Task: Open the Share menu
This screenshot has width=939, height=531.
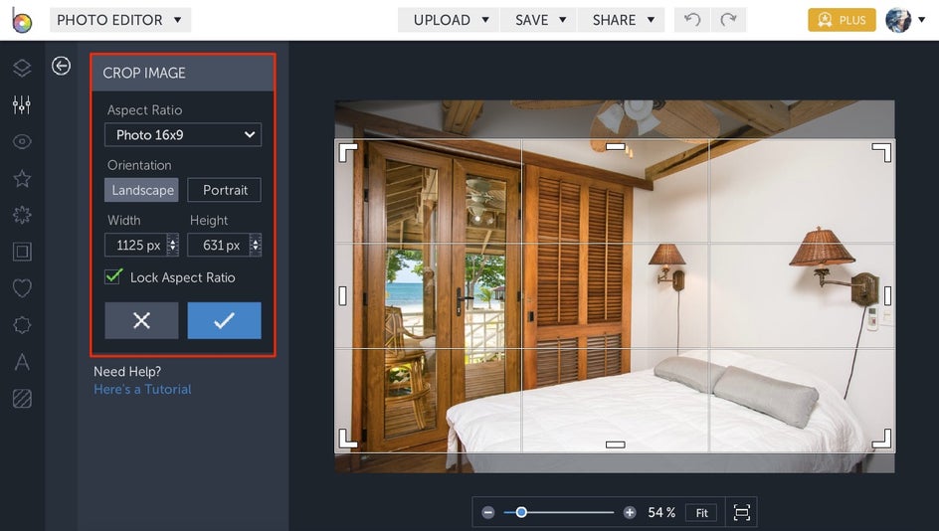Action: 623,20
